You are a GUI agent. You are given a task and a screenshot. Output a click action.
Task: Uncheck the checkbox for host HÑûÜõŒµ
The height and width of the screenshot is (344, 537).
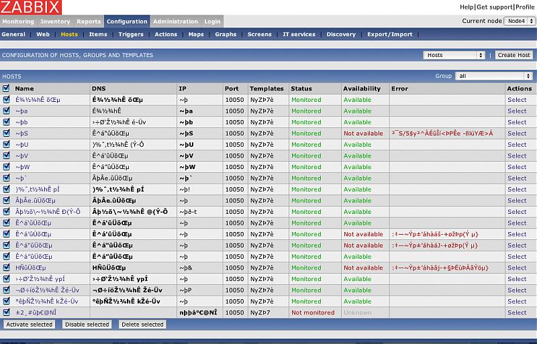pyautogui.click(x=6, y=268)
